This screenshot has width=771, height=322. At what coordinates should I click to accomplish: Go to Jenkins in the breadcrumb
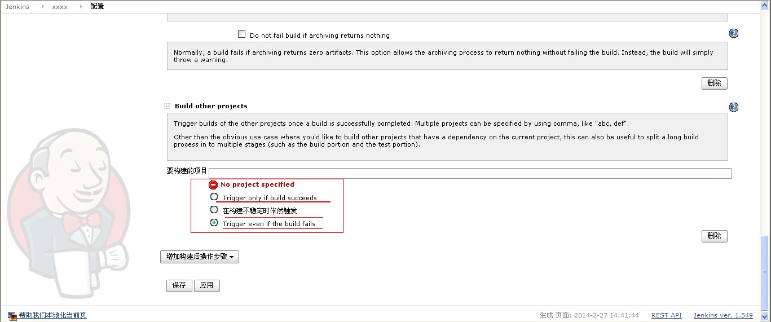(17, 6)
